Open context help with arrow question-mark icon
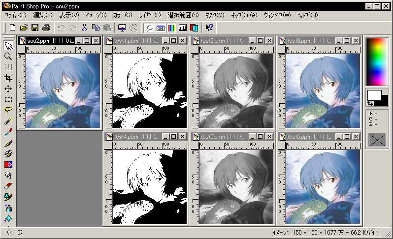 point(209,28)
